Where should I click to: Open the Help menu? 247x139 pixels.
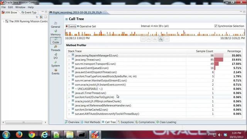(31, 7)
